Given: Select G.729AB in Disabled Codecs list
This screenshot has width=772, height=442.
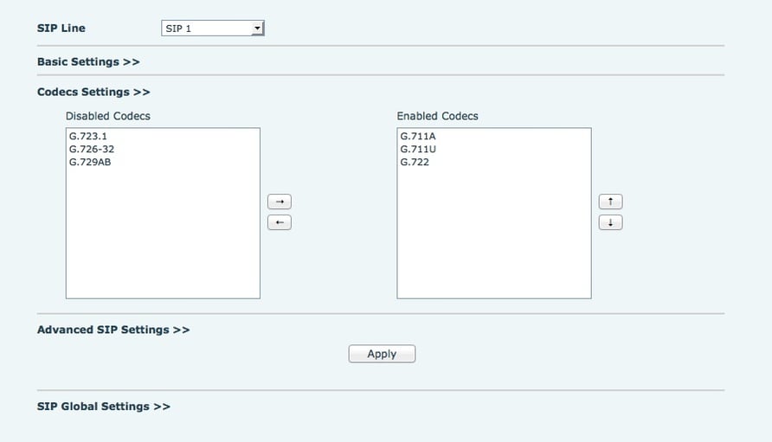Looking at the screenshot, I should [x=90, y=162].
